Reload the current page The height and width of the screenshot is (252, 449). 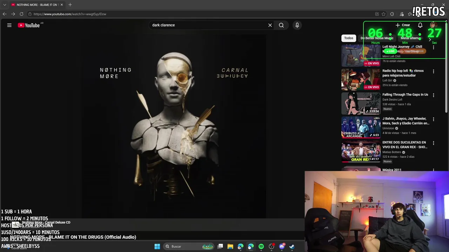21,14
